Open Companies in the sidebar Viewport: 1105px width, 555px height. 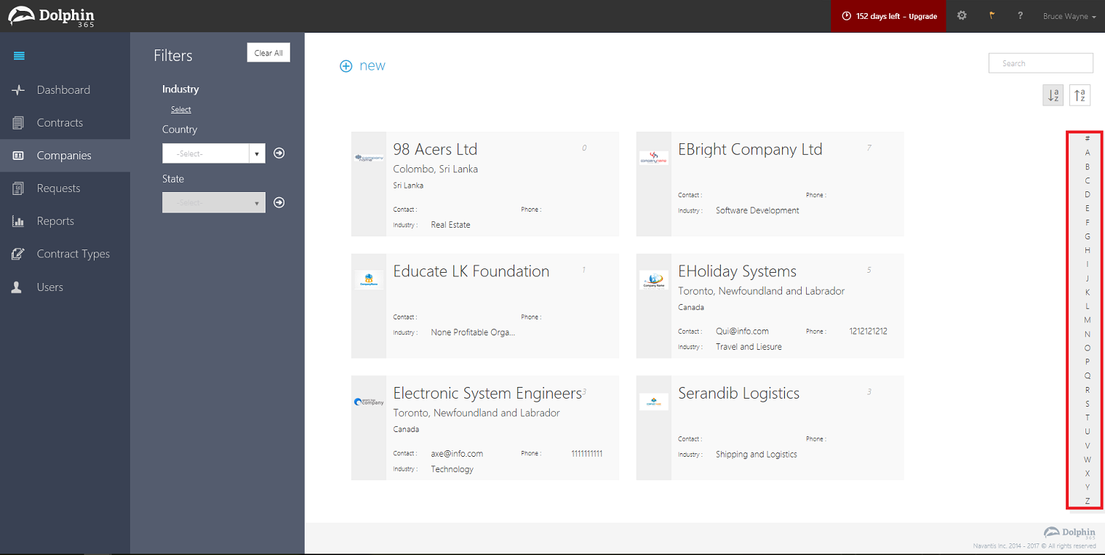click(x=65, y=156)
